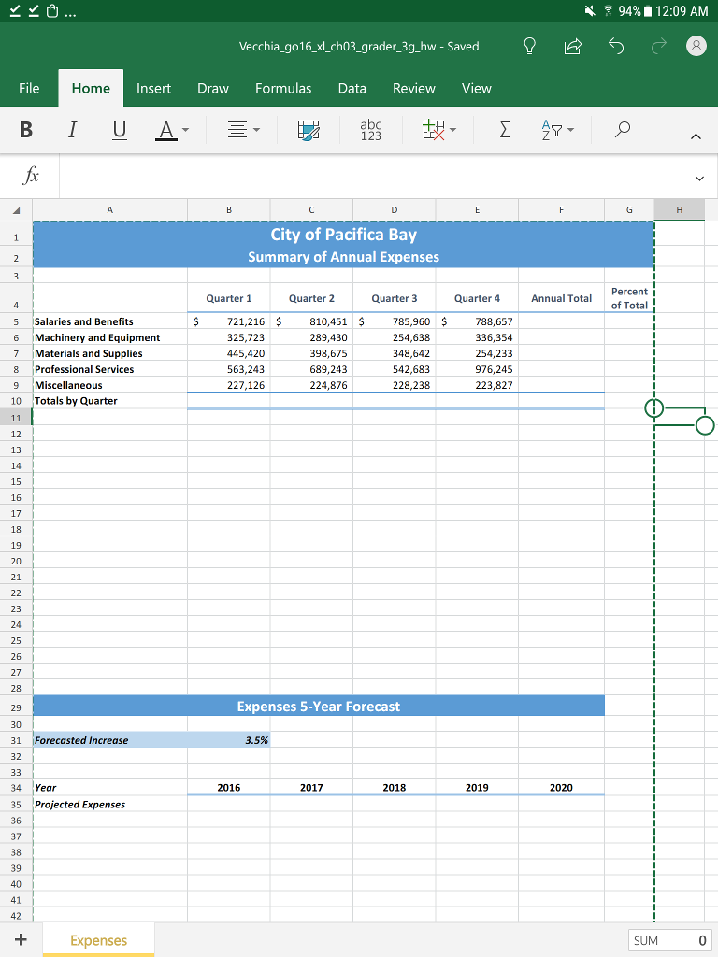Click the AutoSum sigma icon
Image resolution: width=718 pixels, height=957 pixels.
[x=502, y=133]
